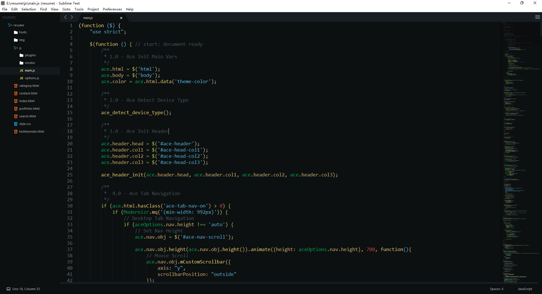This screenshot has width=542, height=294.
Task: Open the Edit menu
Action: point(14,9)
